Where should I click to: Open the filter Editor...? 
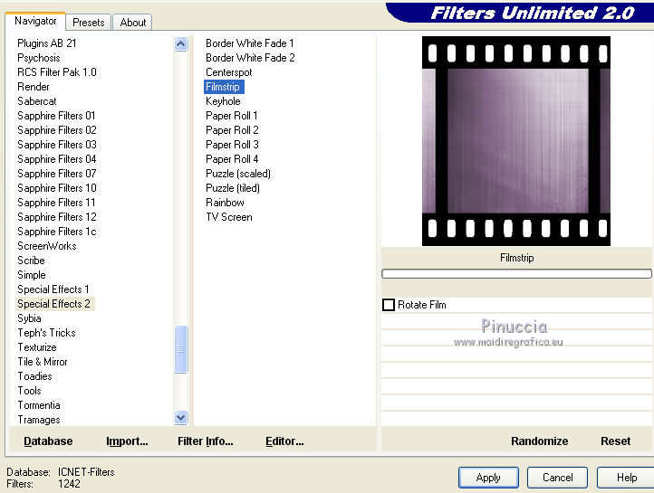(284, 441)
